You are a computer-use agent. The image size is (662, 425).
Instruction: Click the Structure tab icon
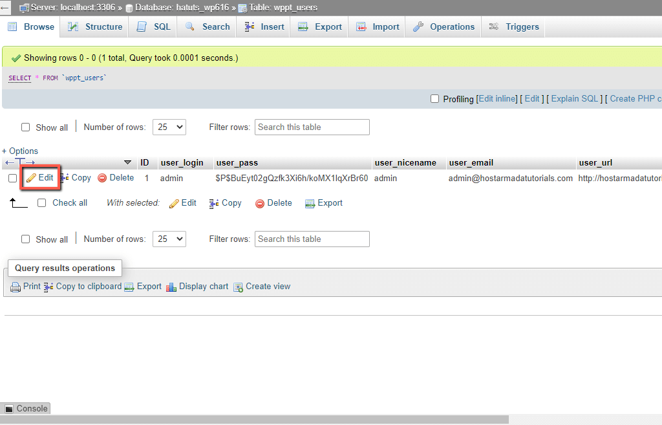pos(73,27)
